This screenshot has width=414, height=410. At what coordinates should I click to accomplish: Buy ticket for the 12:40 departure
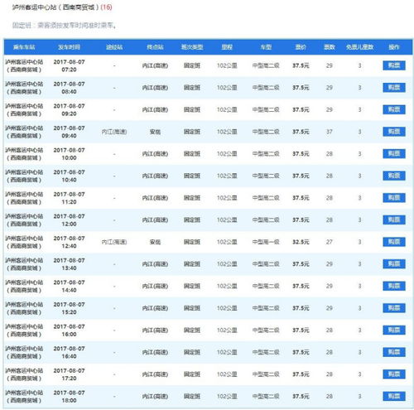tap(394, 242)
